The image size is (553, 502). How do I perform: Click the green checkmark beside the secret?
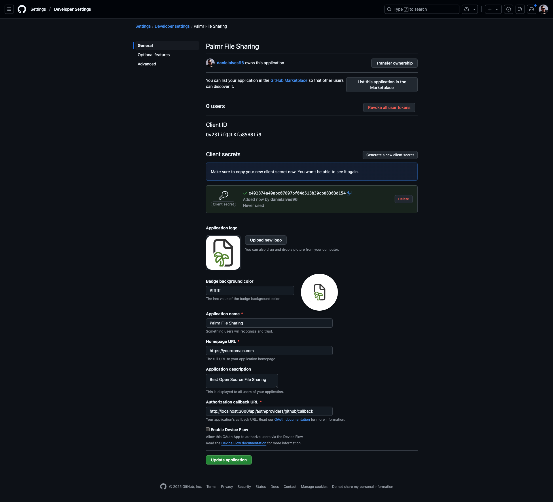click(x=245, y=193)
